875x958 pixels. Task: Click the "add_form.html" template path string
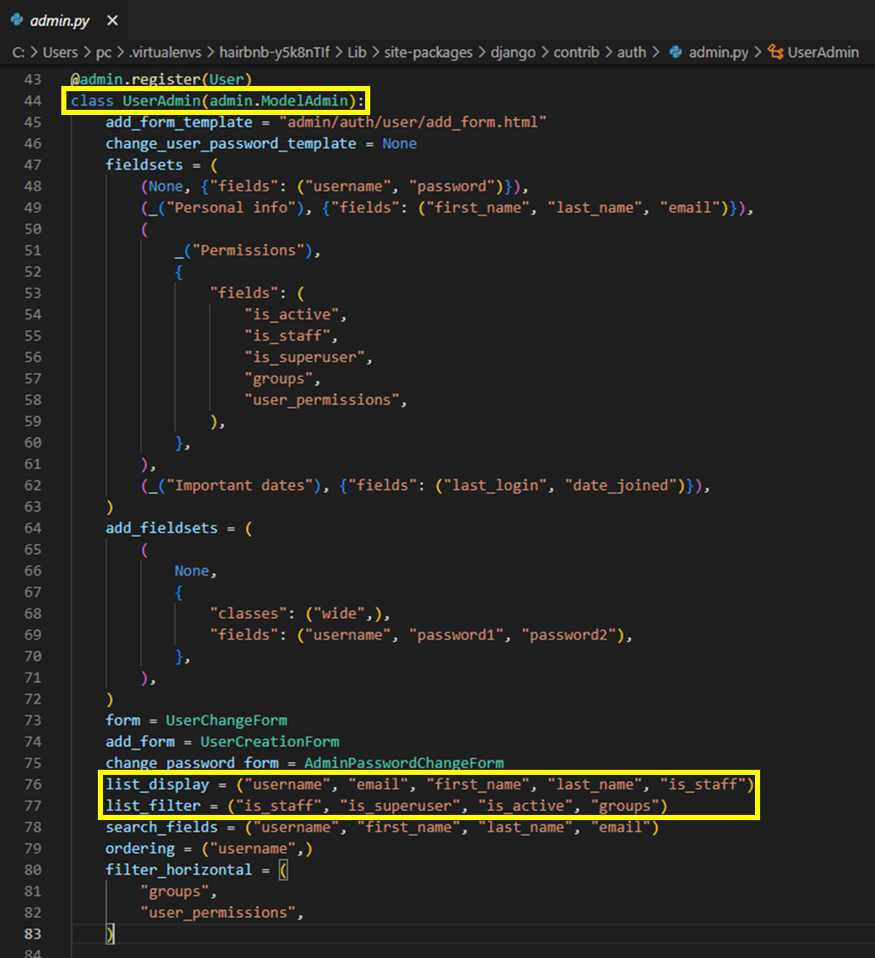tap(413, 122)
